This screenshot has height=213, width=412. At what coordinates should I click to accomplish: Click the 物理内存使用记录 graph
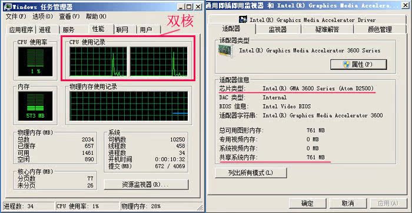[129, 106]
